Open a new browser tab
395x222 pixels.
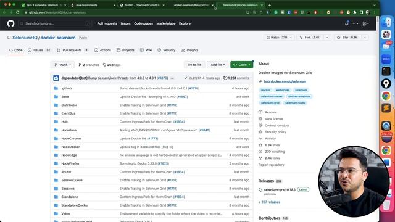[270, 5]
